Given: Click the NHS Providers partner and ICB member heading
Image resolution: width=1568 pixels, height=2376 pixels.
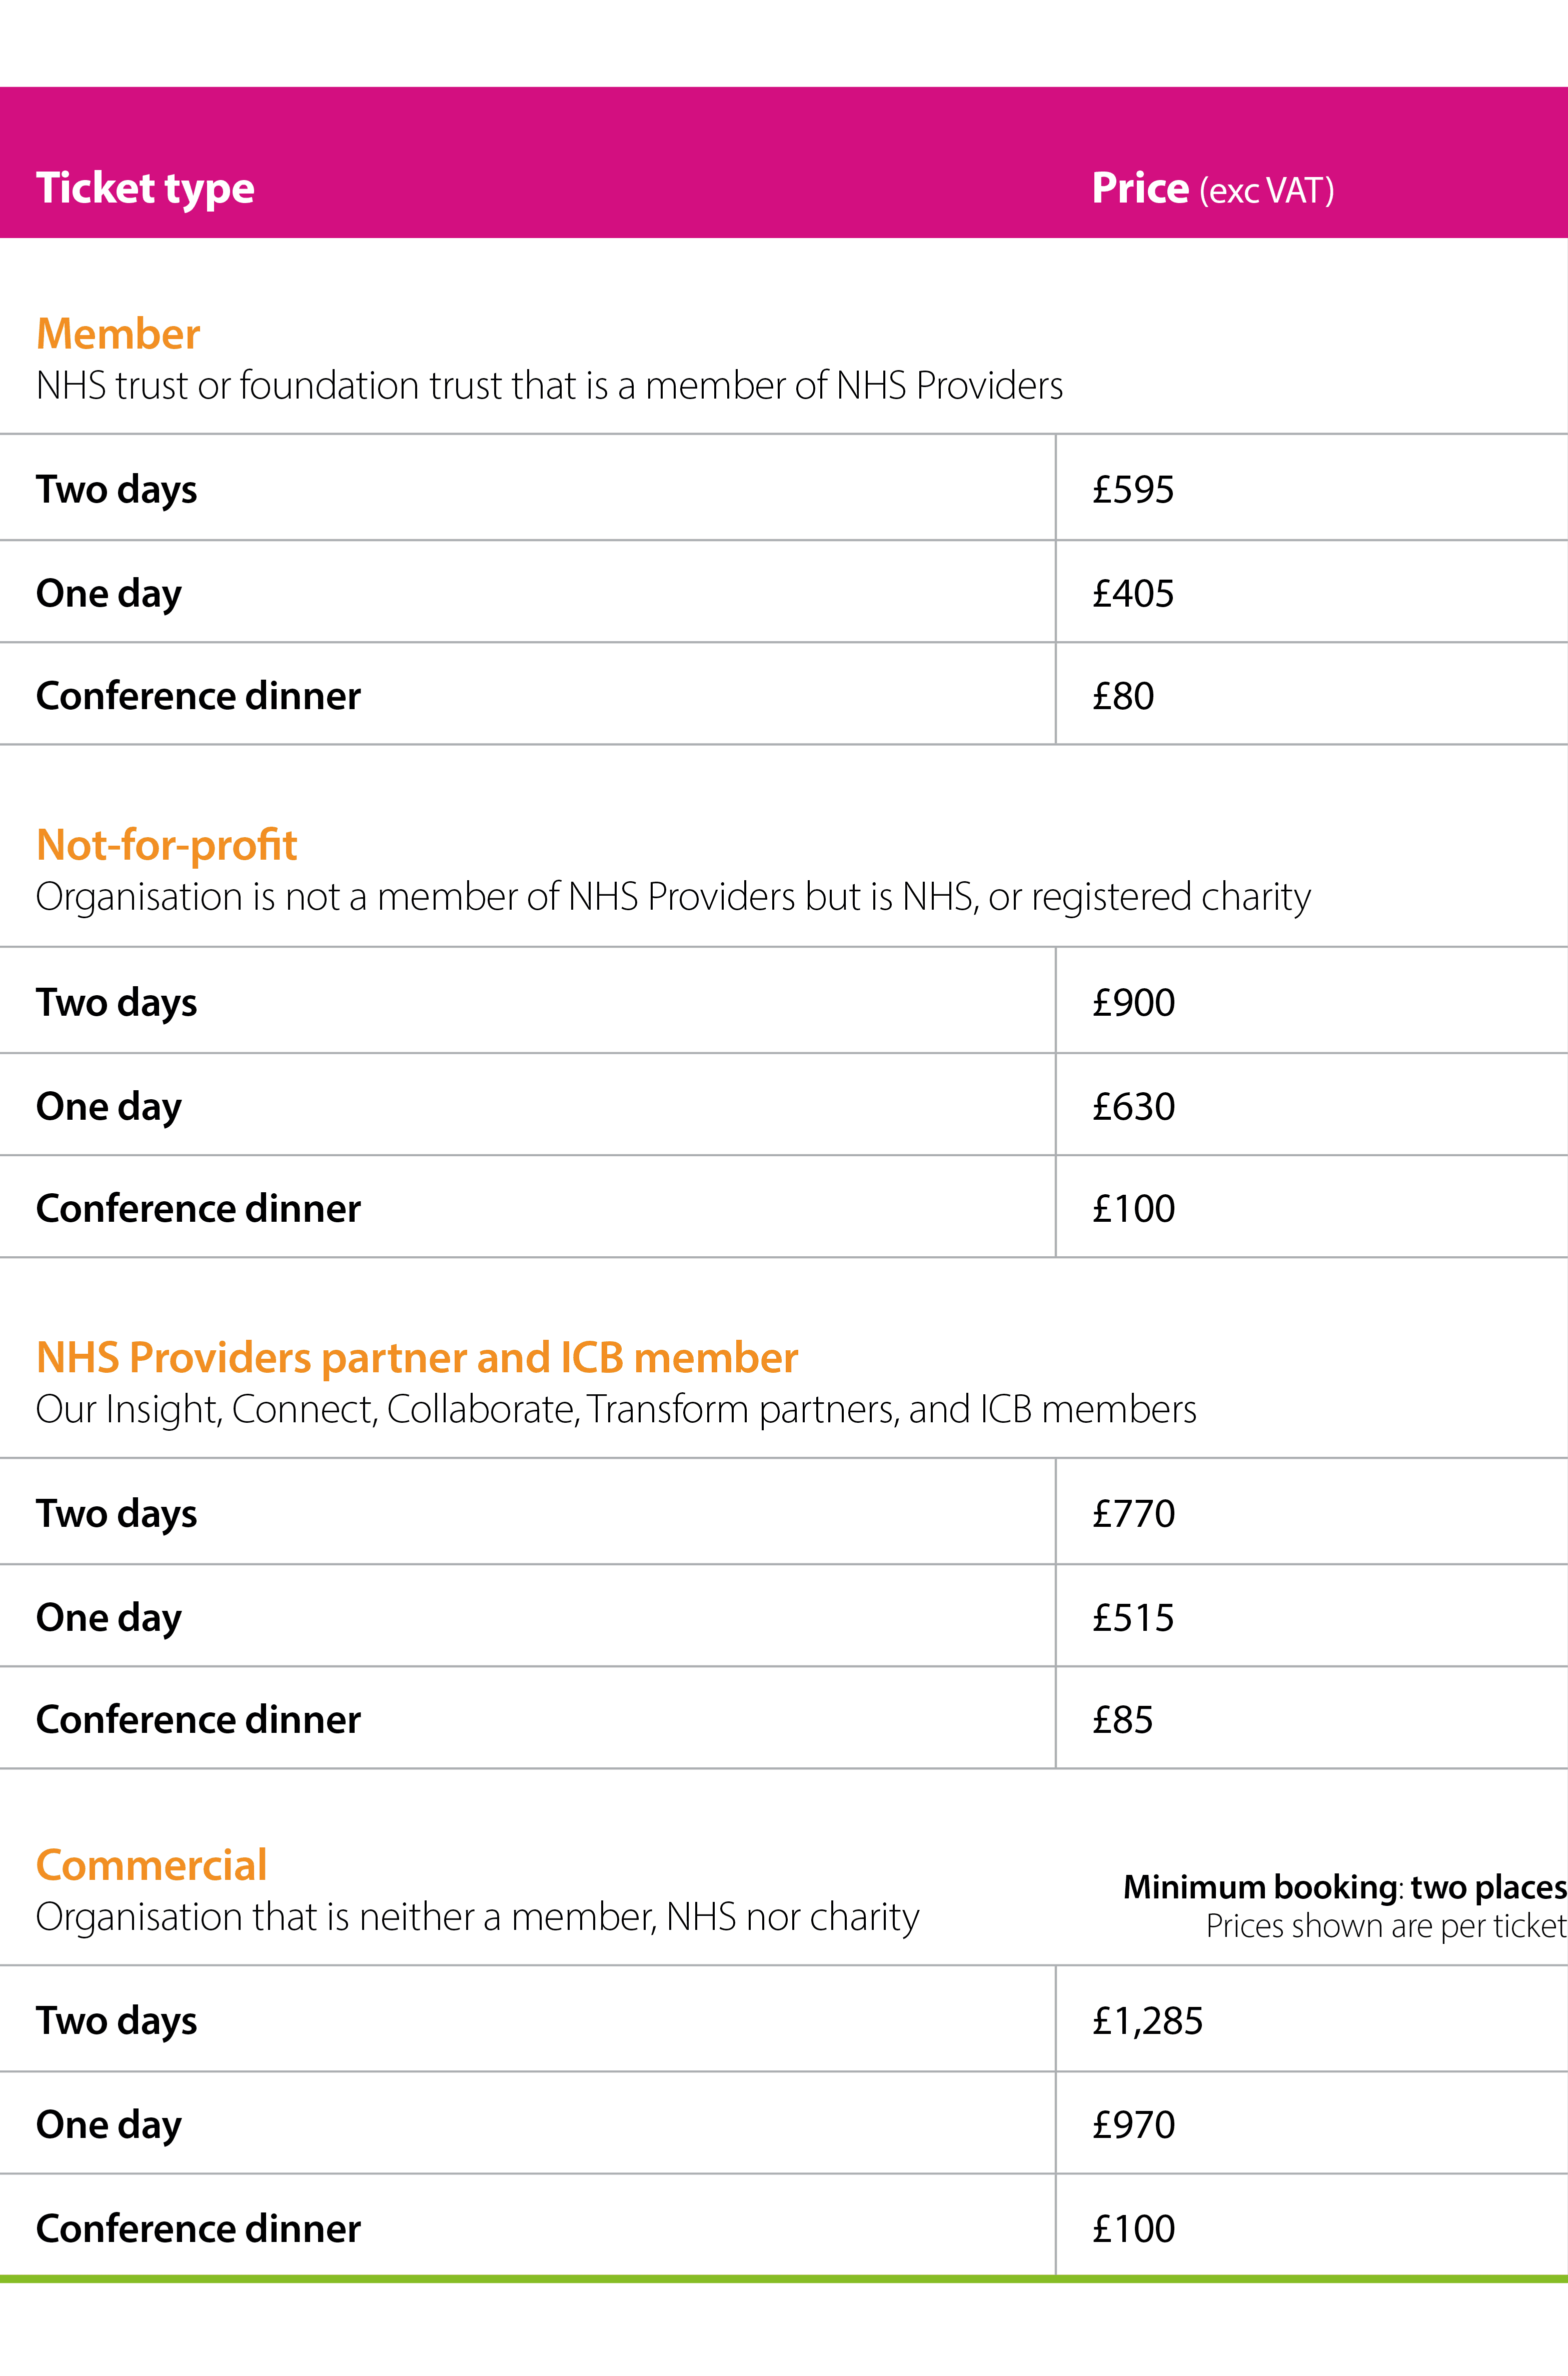Looking at the screenshot, I should click(417, 1357).
